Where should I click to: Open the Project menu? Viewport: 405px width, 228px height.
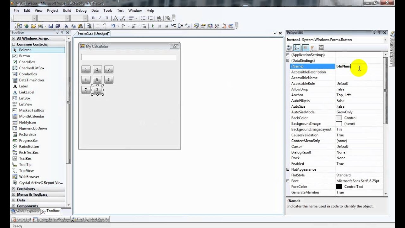tap(53, 10)
